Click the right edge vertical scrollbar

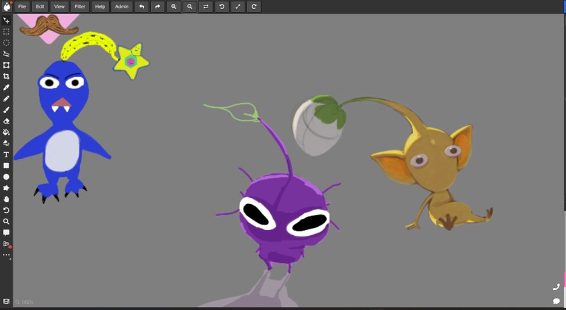564,112
